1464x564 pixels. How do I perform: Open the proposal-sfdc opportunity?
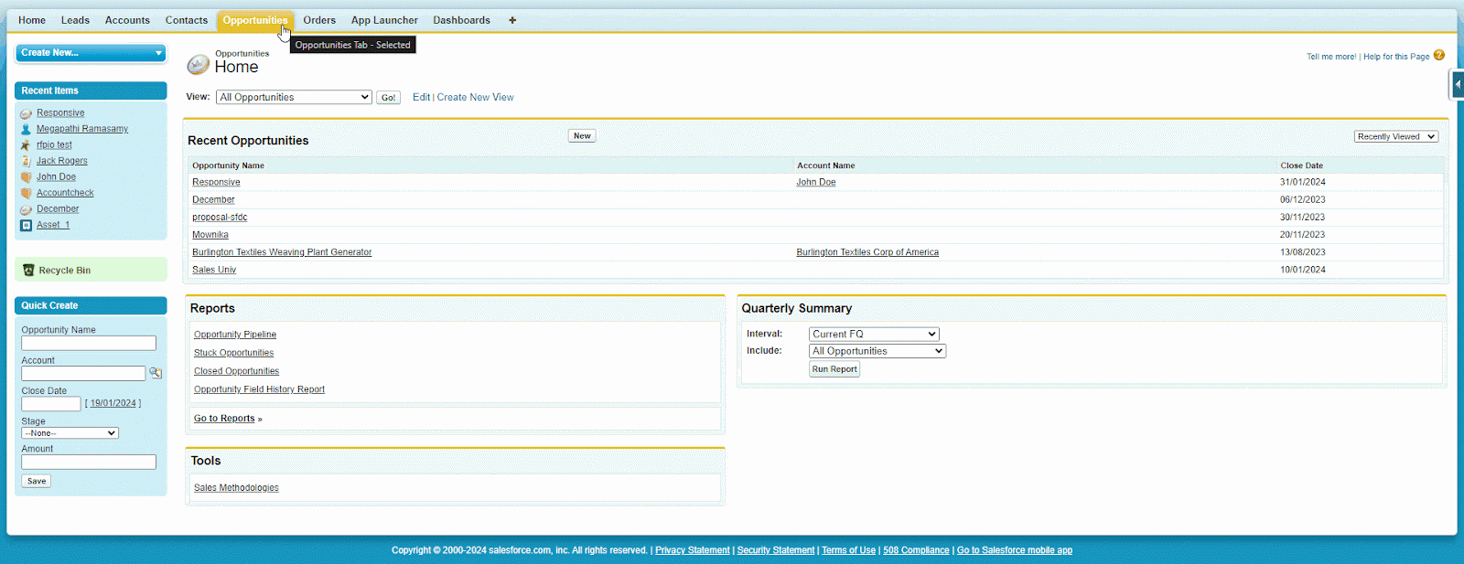220,218
